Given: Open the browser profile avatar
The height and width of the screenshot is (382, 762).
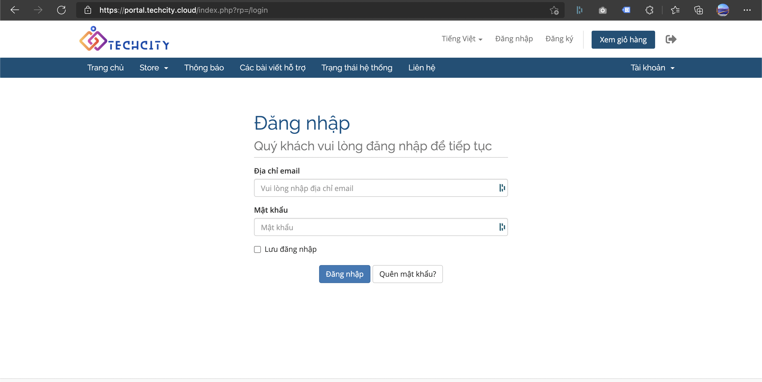Looking at the screenshot, I should (x=722, y=10).
